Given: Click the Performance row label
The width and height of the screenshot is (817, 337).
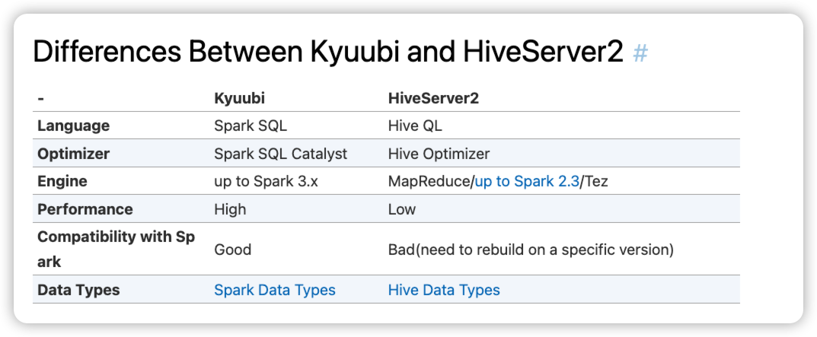Looking at the screenshot, I should (85, 209).
